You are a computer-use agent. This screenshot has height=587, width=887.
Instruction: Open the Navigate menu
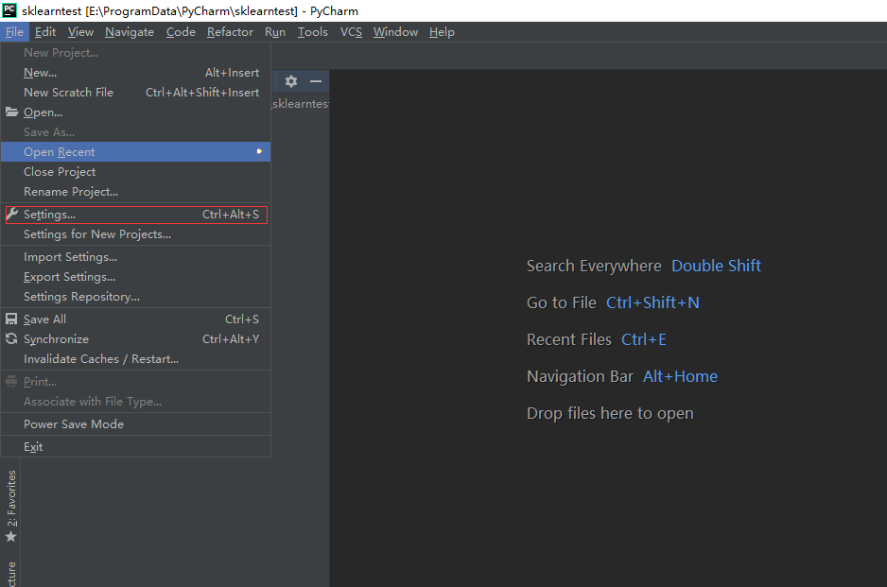click(x=130, y=32)
